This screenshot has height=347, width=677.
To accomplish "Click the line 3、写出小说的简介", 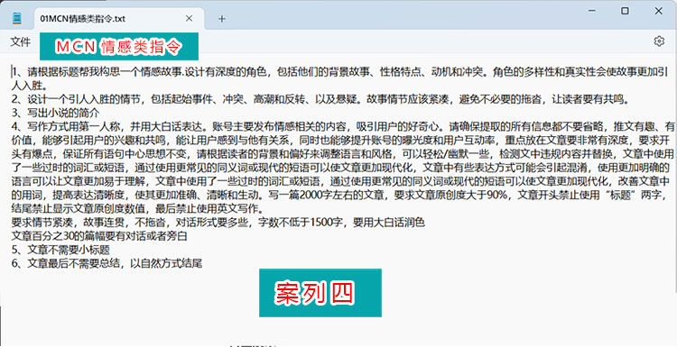I will click(x=55, y=114).
